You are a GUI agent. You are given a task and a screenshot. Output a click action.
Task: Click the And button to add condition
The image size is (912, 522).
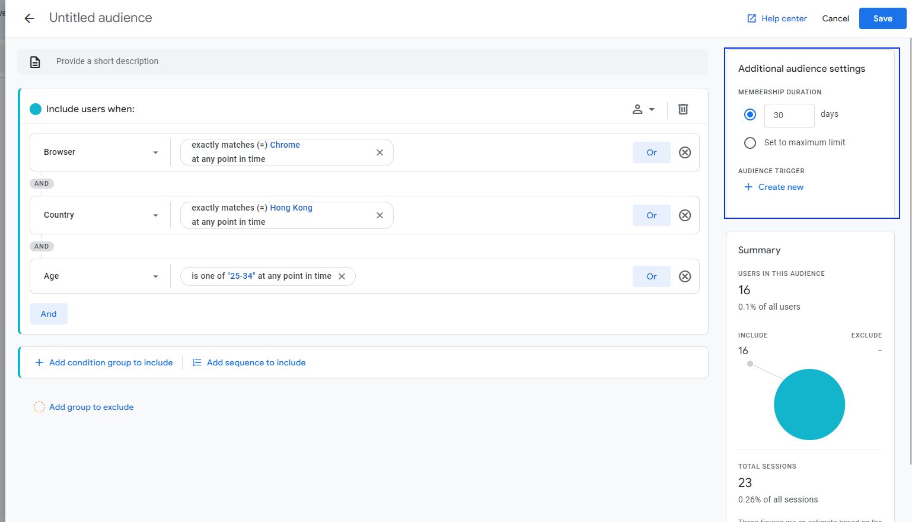click(49, 314)
